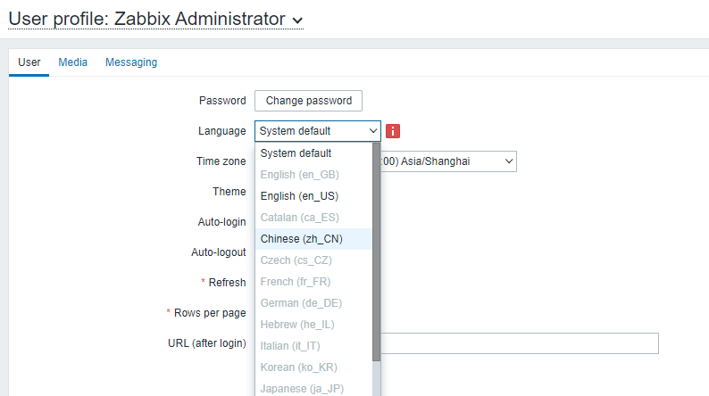Click the red language info icon
709x396 pixels.
[x=393, y=131]
